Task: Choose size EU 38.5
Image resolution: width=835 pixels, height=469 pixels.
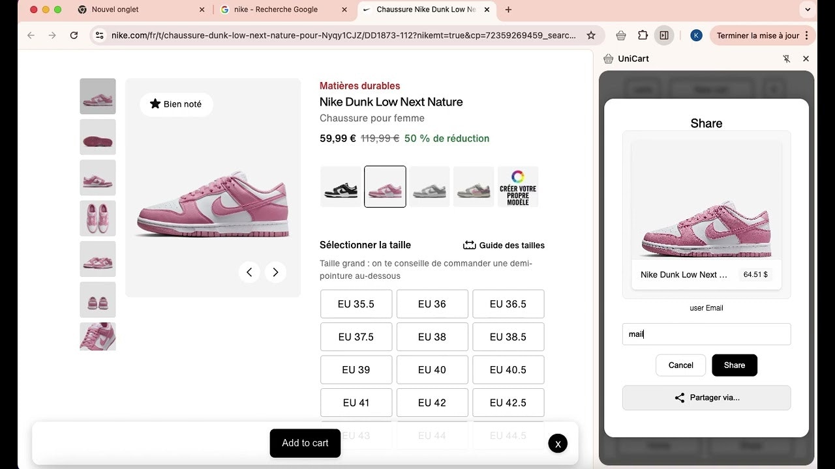Action: coord(508,337)
